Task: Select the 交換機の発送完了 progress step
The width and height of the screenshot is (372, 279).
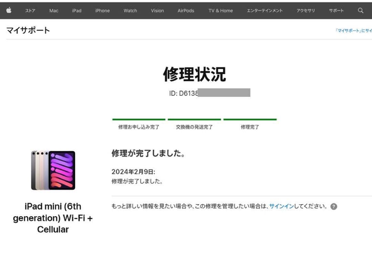Action: pyautogui.click(x=194, y=124)
